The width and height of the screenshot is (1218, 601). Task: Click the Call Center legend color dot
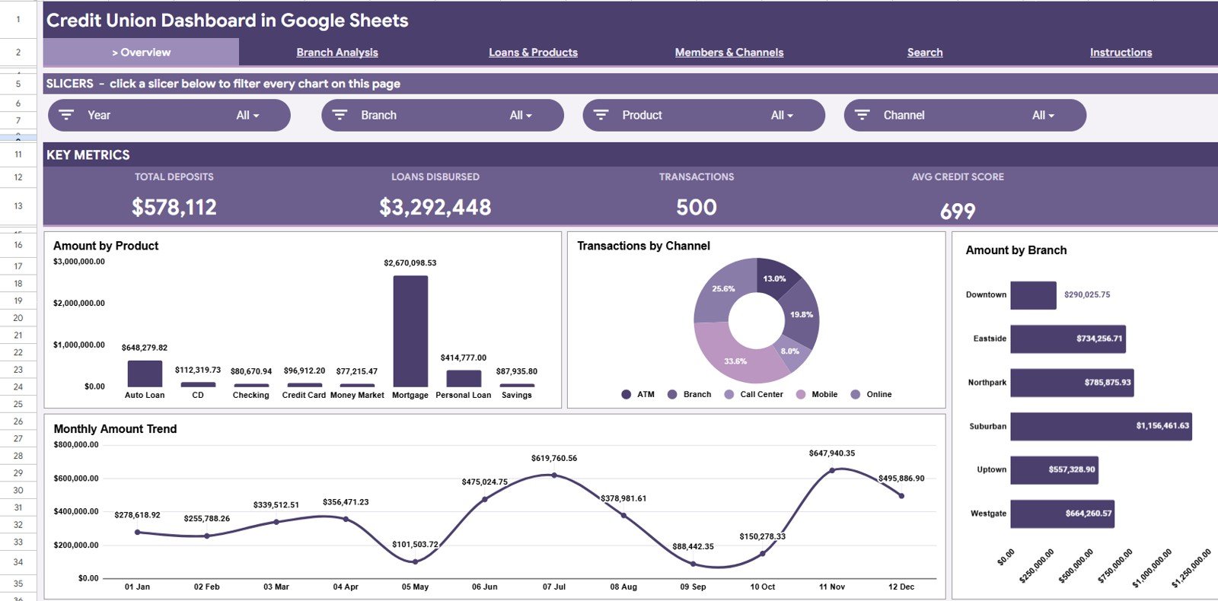[729, 394]
